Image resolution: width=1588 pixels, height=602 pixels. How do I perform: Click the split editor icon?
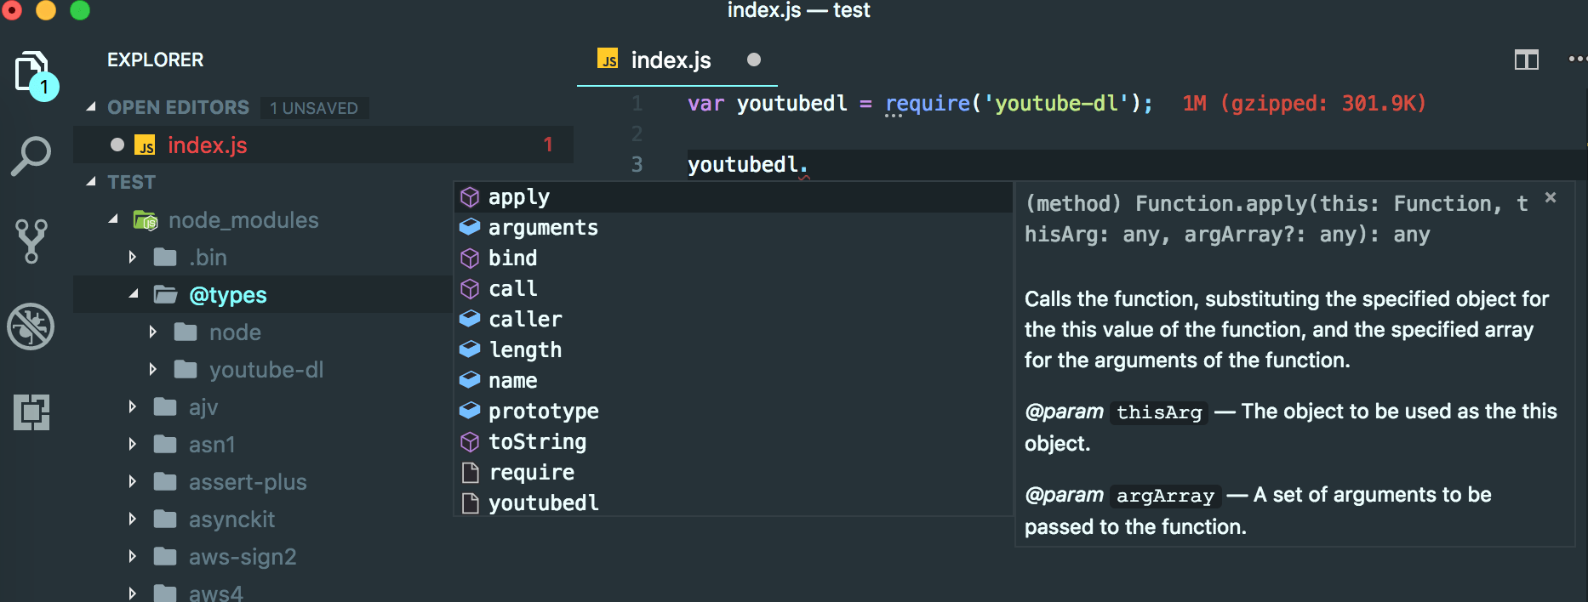coord(1526,60)
